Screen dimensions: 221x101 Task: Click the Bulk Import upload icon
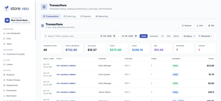coord(4,96)
